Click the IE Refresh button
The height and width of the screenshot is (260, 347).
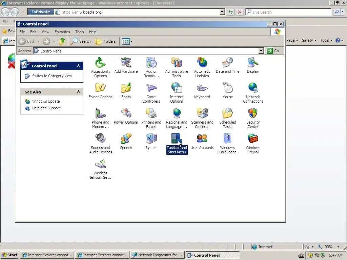click(230, 12)
